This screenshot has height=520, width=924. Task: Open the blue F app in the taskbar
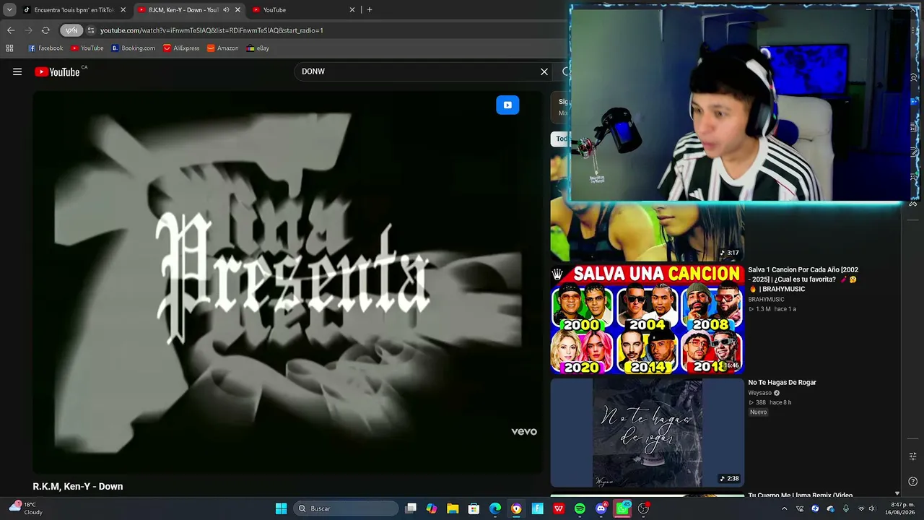pyautogui.click(x=538, y=508)
